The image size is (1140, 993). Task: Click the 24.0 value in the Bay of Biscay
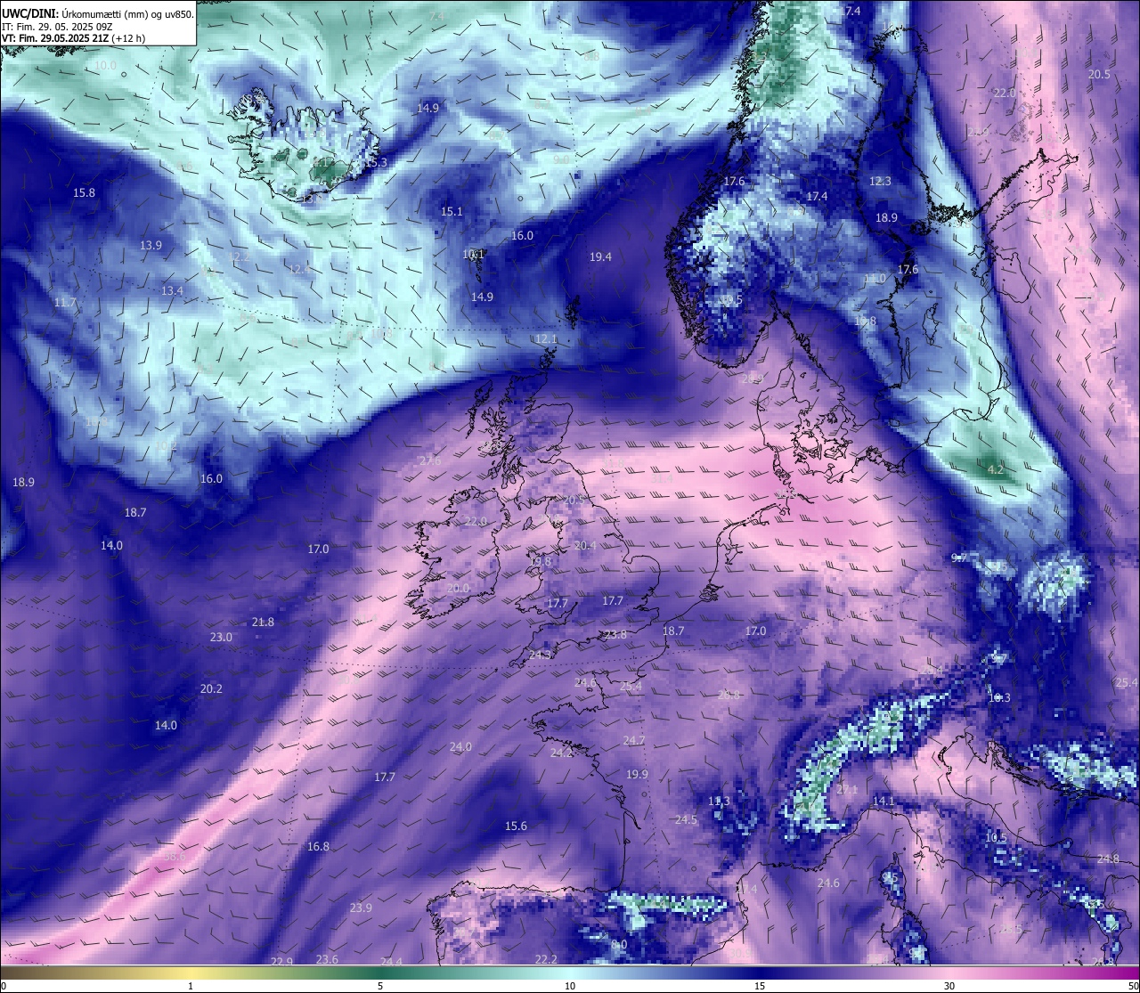coord(460,746)
